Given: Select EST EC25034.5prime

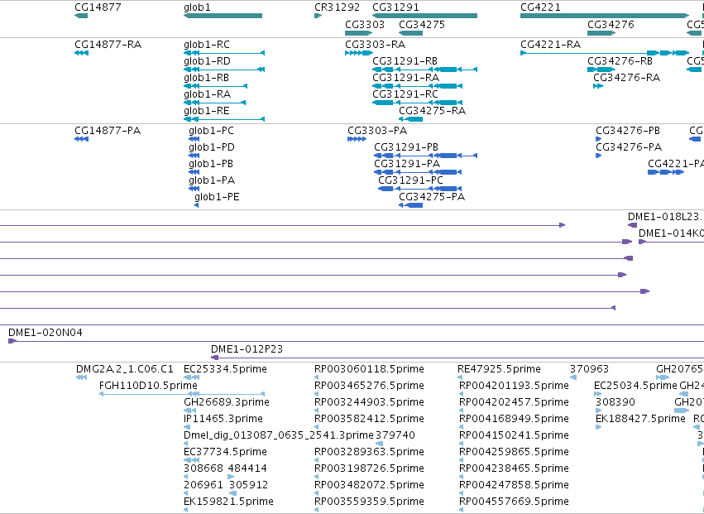Looking at the screenshot, I should click(x=598, y=394).
